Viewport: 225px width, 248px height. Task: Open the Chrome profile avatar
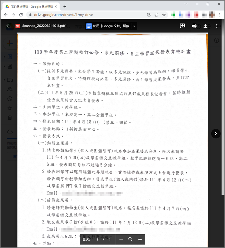[212, 15]
